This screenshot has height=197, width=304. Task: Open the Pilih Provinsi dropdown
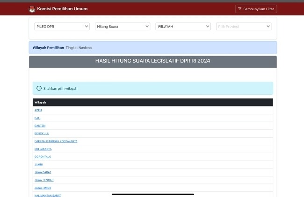[x=243, y=27]
